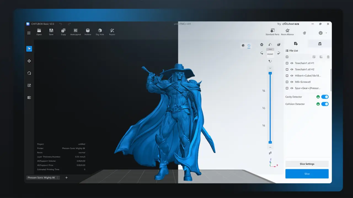Hide Hilbert+Cube with eye icon

point(292,76)
